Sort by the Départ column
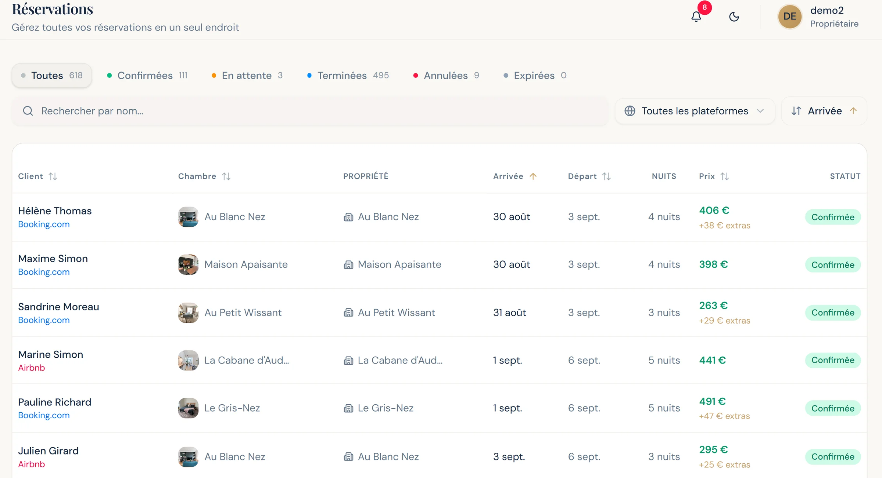This screenshot has width=882, height=478. [x=589, y=176]
